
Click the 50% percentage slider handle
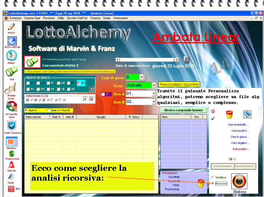[233, 166]
